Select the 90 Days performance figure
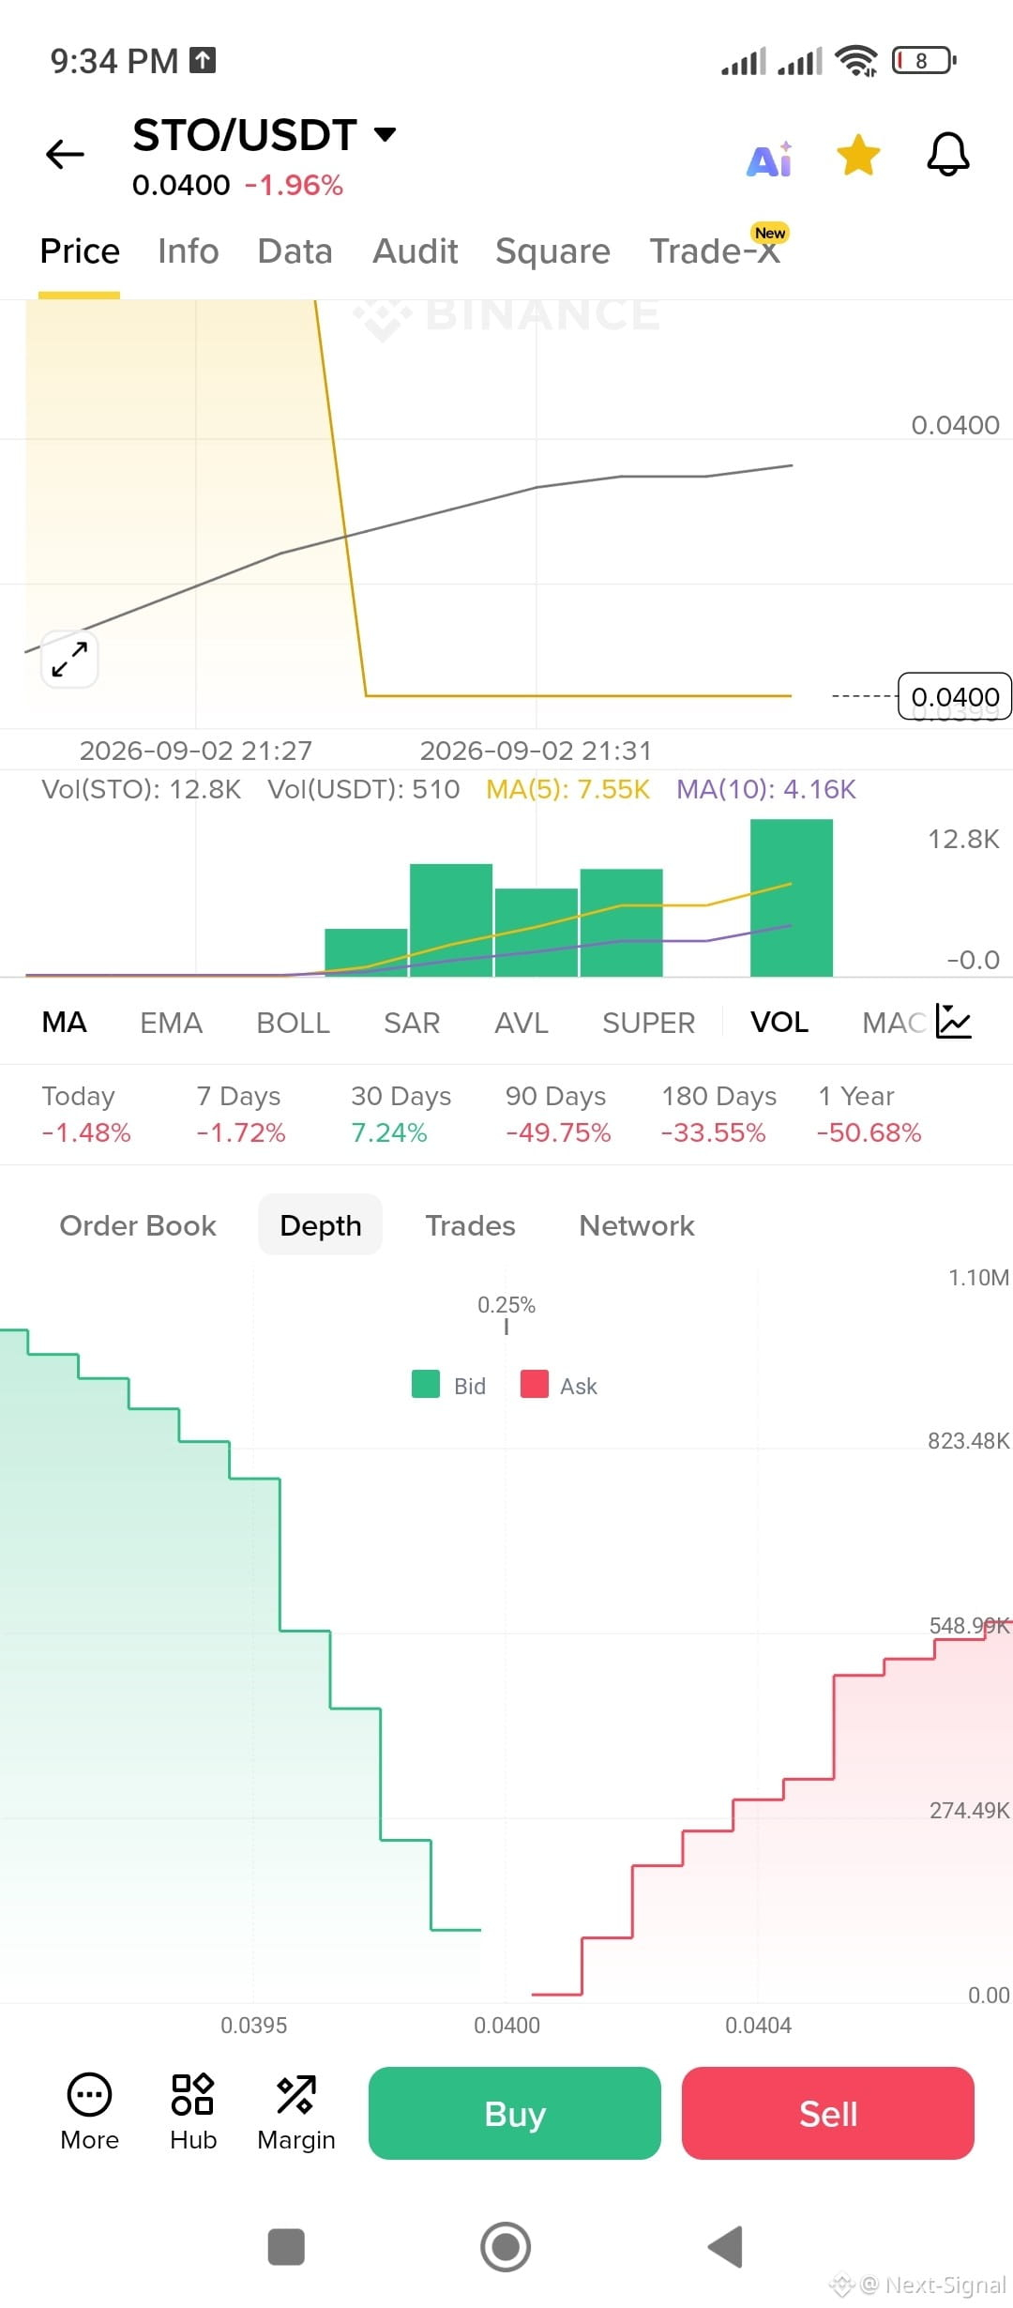Image resolution: width=1013 pixels, height=2308 pixels. [x=558, y=1132]
